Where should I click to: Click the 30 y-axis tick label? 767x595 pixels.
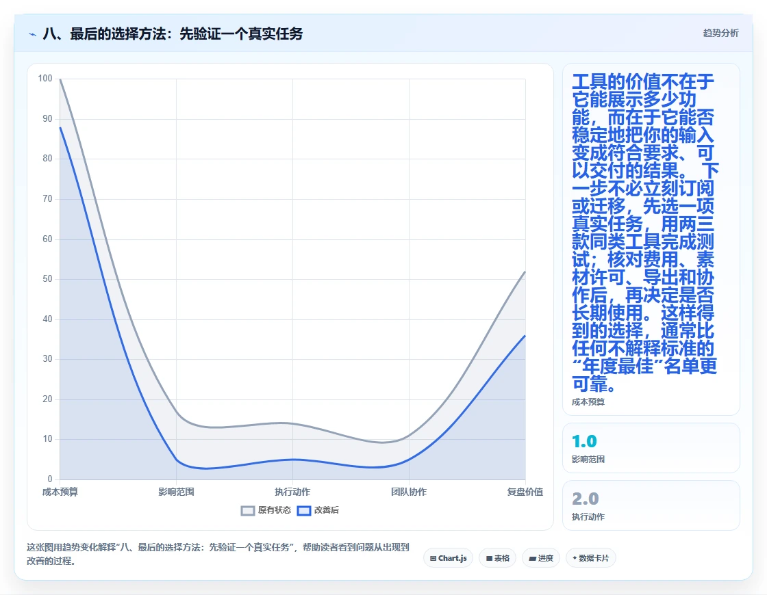(x=47, y=358)
